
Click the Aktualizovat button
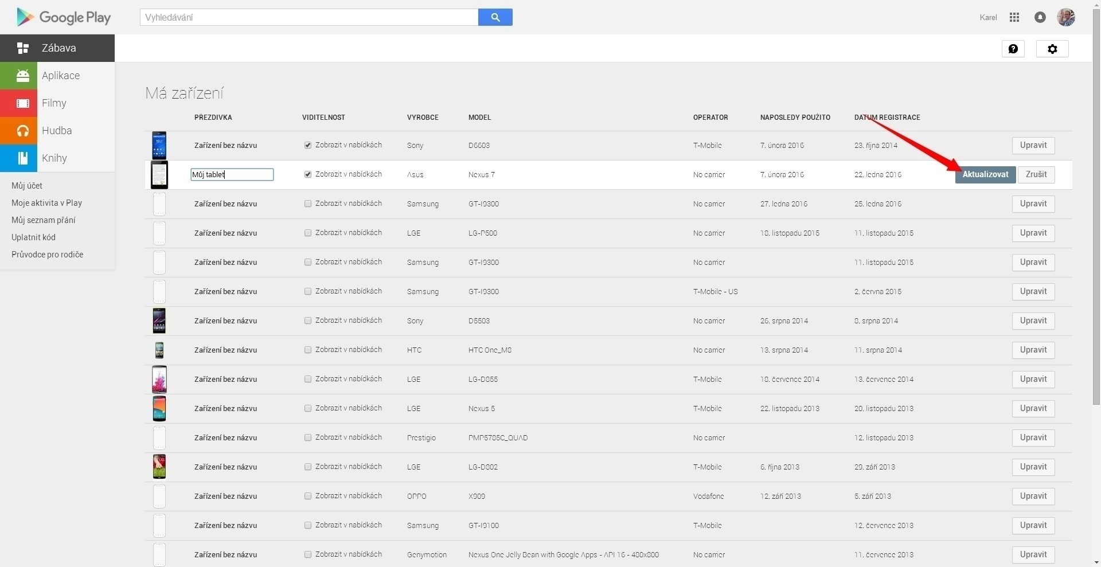tap(985, 175)
